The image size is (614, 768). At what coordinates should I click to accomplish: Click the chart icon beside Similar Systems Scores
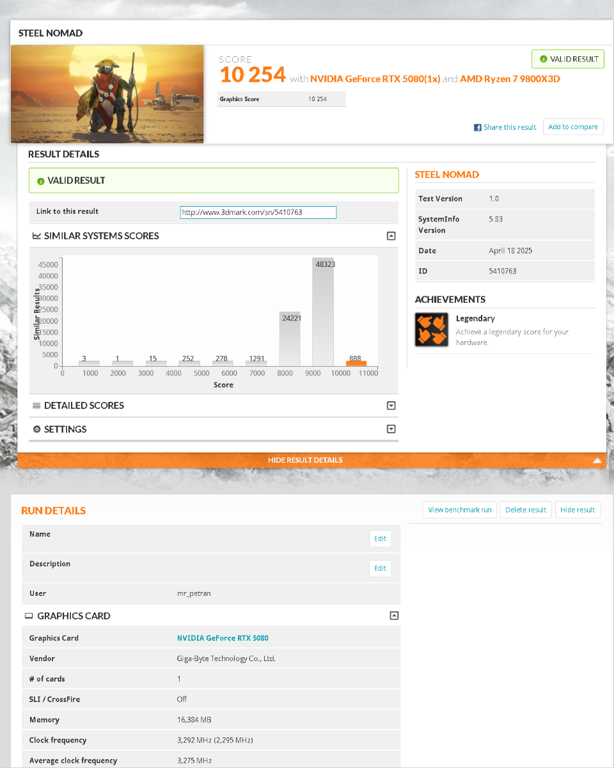[36, 236]
